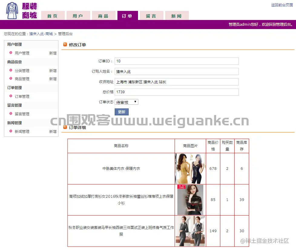Screen dimensions: 296x251
Task: Click product name 中脉美体内衣 保暖内衣
Action: [x=121, y=168]
